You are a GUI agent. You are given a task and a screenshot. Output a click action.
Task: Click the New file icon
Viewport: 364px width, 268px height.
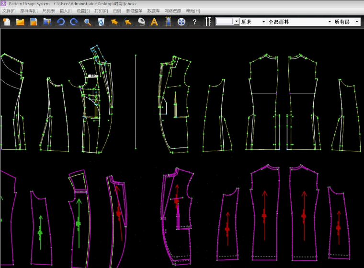click(7, 22)
